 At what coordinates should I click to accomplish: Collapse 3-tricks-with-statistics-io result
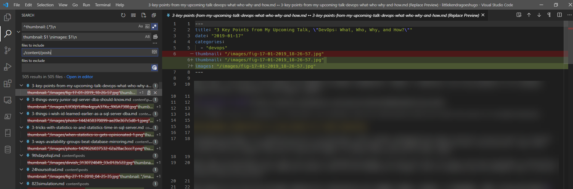(21, 127)
